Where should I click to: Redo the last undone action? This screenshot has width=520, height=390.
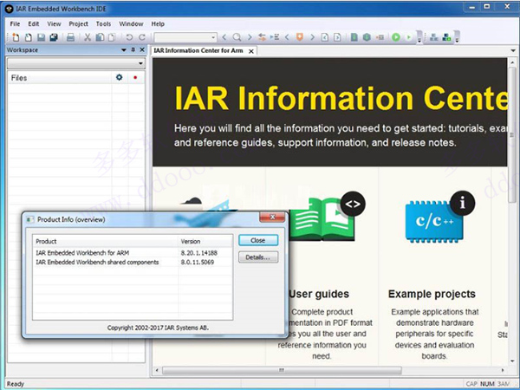coord(142,37)
